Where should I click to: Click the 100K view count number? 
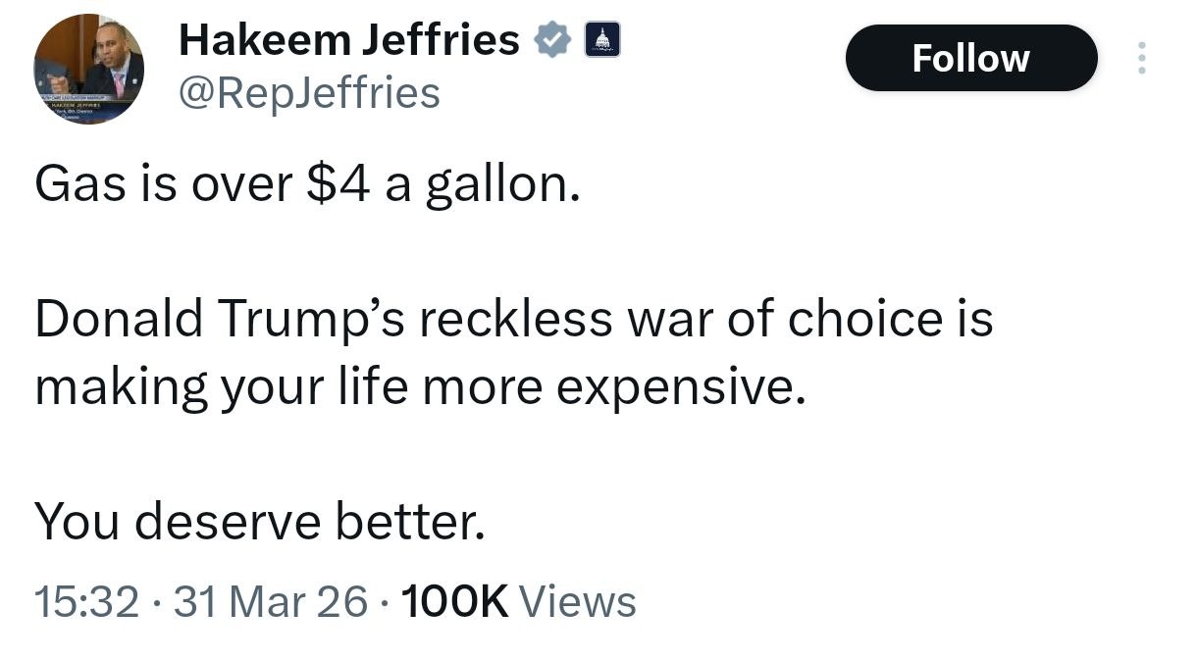click(x=453, y=600)
